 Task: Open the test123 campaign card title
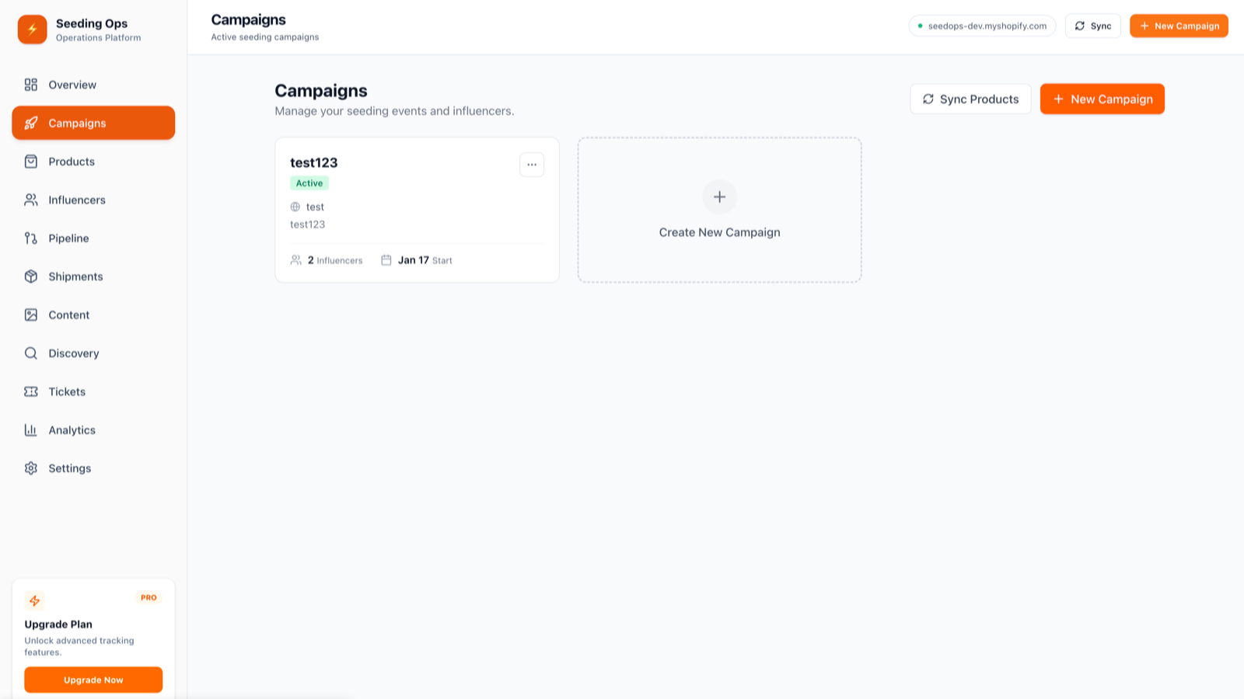pos(314,162)
